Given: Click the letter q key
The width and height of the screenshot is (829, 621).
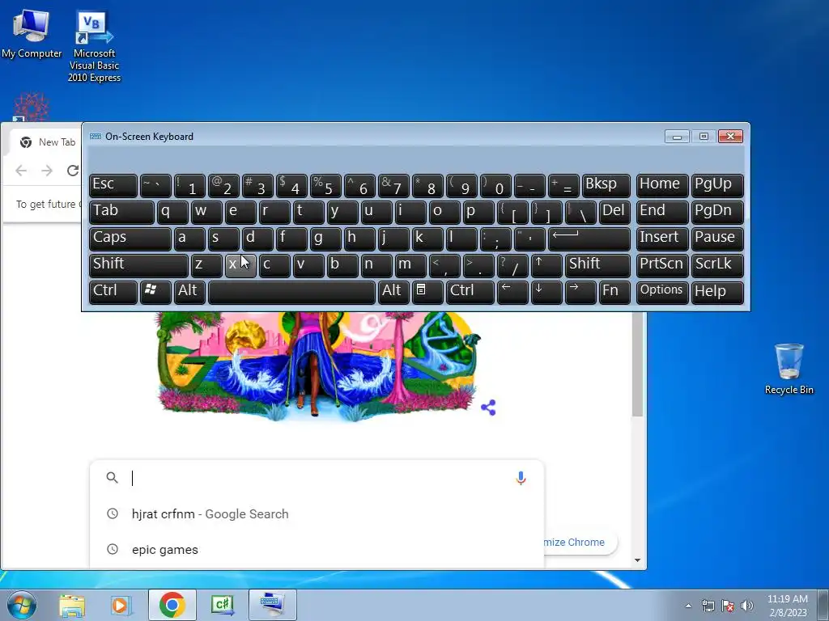Looking at the screenshot, I should click(172, 212).
